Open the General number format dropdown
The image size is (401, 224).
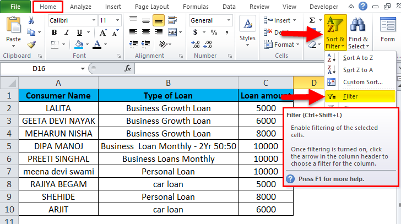coord(229,20)
